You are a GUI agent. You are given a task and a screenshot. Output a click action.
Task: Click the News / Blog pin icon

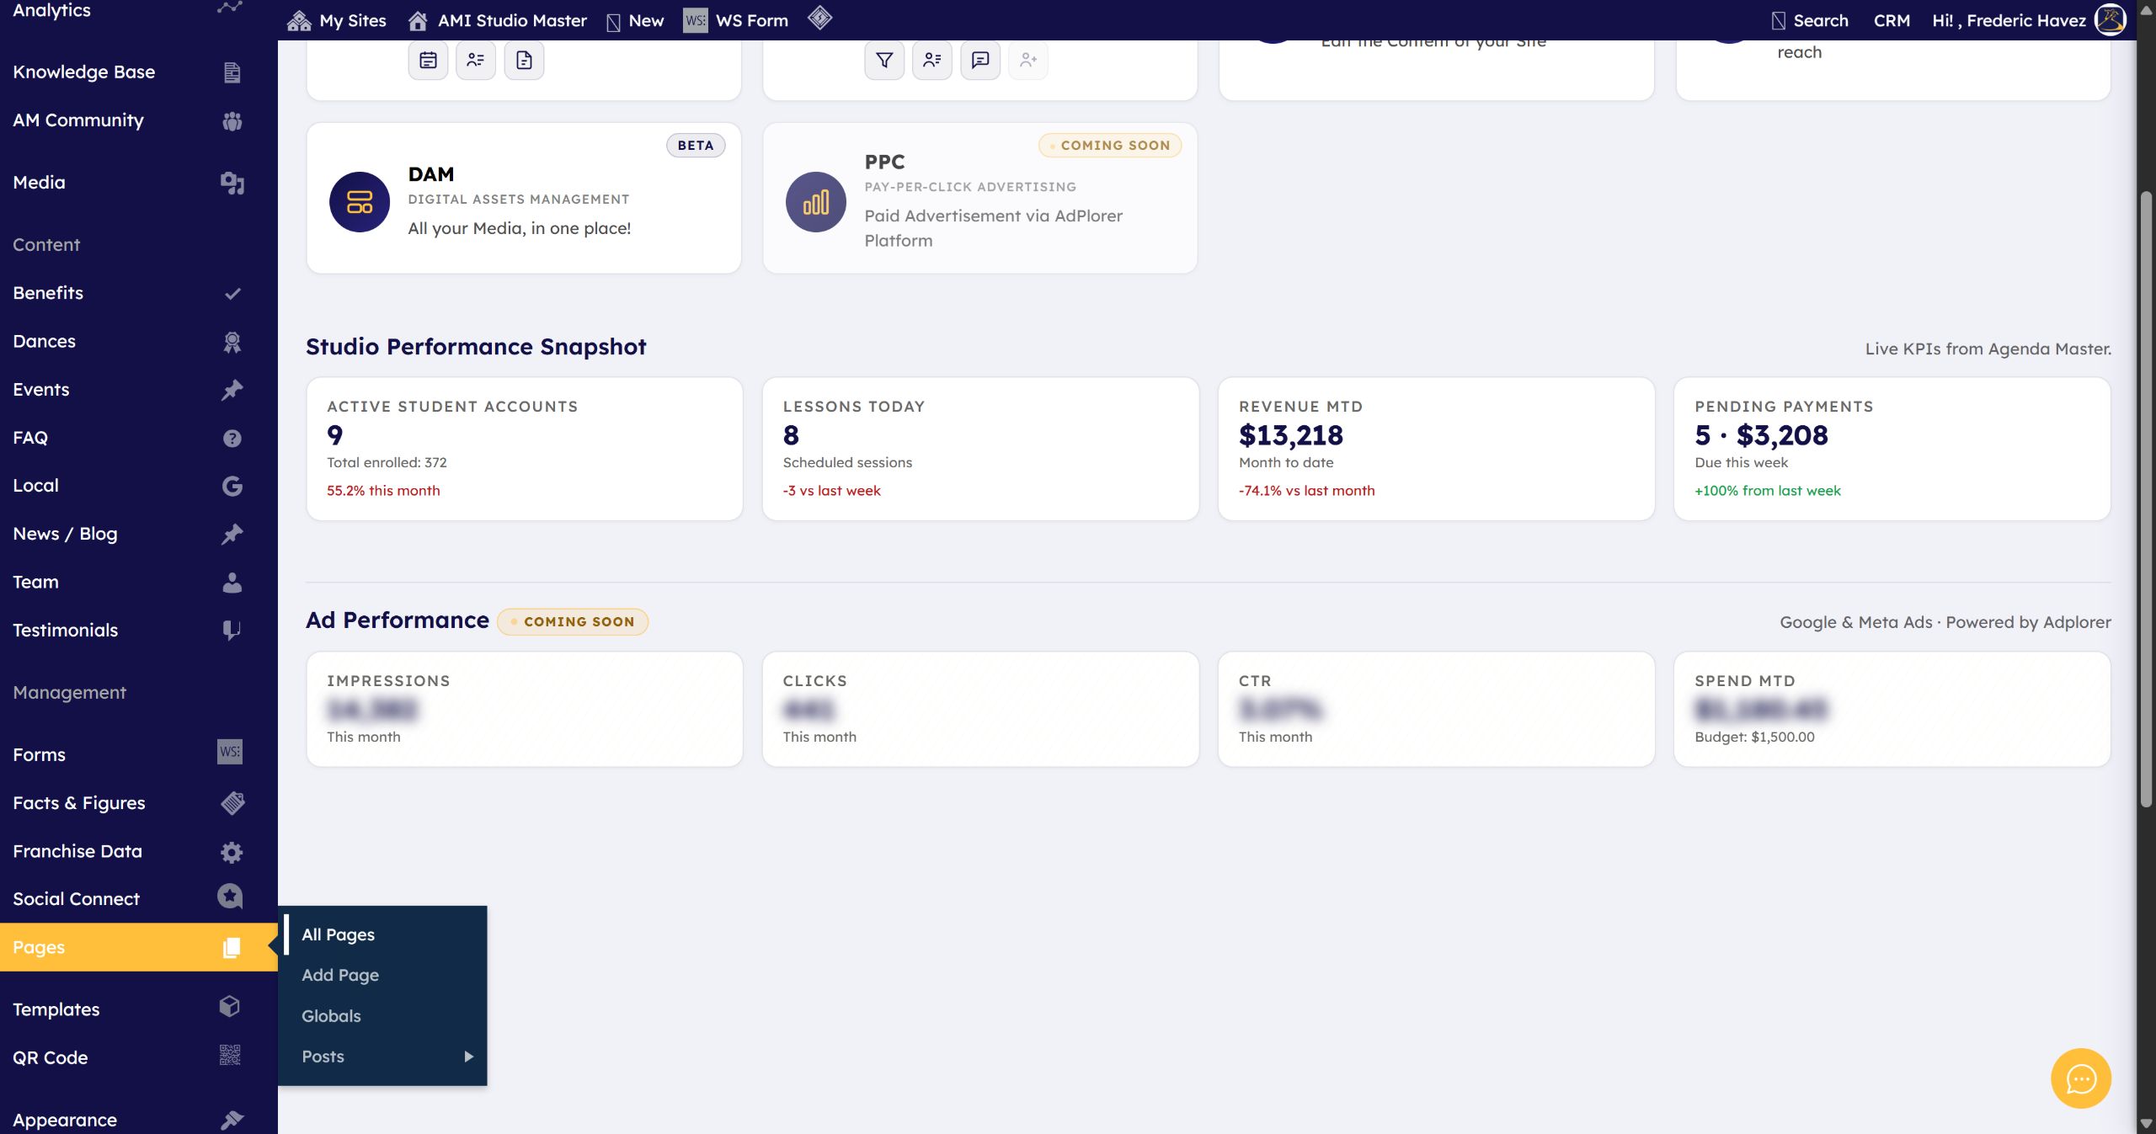(232, 534)
